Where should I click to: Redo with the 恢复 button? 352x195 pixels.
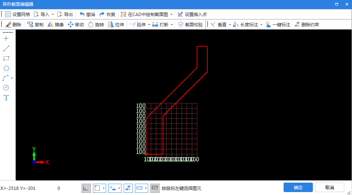107,14
